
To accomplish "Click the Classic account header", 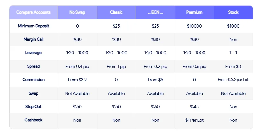I will click(116, 13).
